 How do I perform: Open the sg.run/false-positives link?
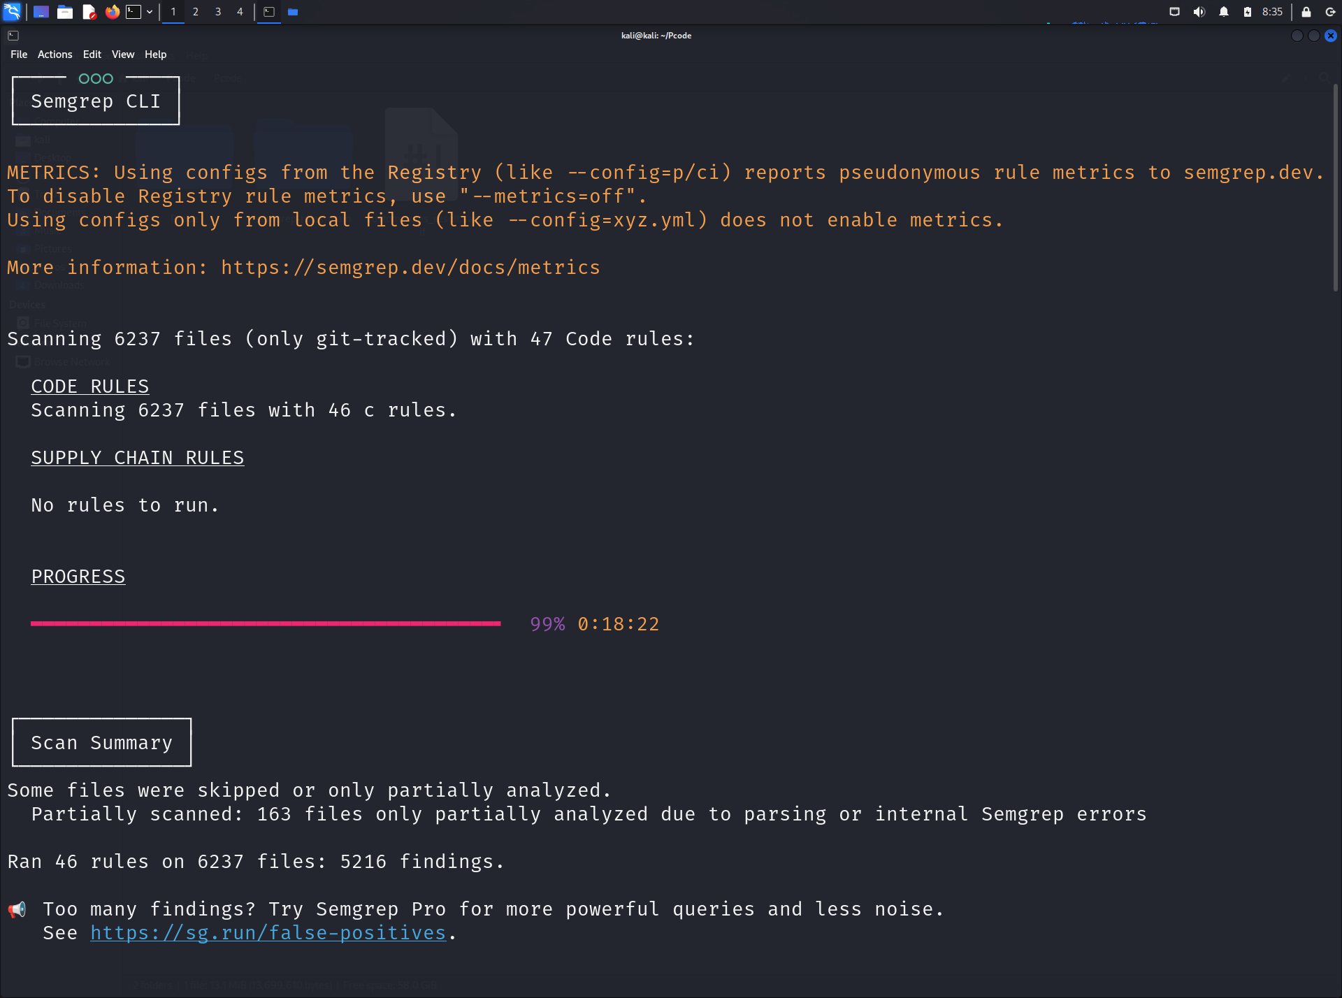pos(268,933)
